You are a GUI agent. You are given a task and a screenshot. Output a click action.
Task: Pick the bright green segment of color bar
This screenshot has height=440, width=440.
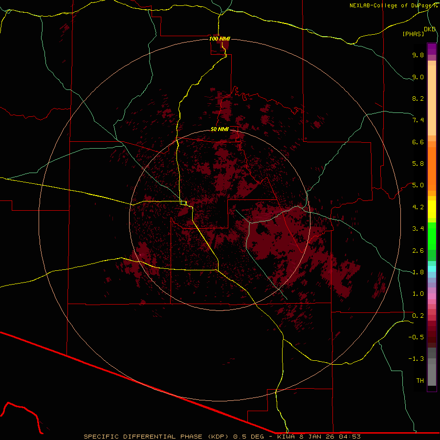tap(432, 237)
